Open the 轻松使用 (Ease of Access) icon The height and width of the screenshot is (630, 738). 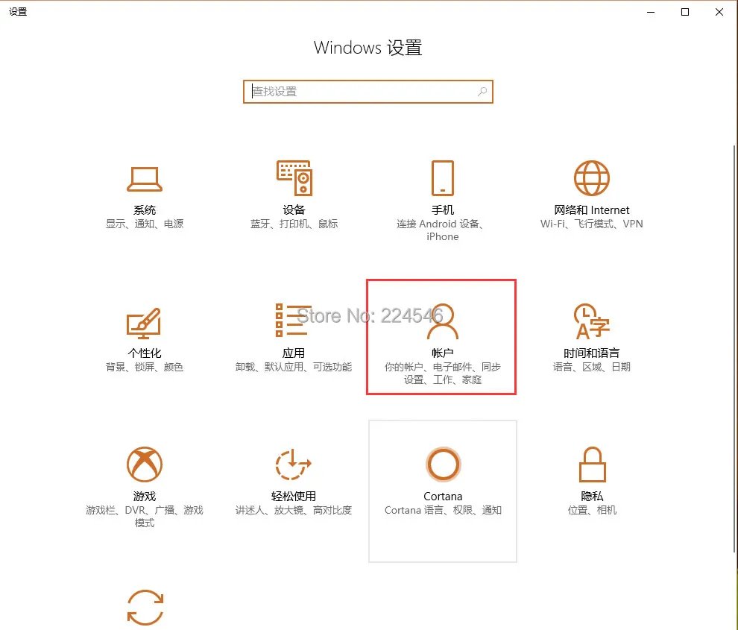tap(293, 464)
